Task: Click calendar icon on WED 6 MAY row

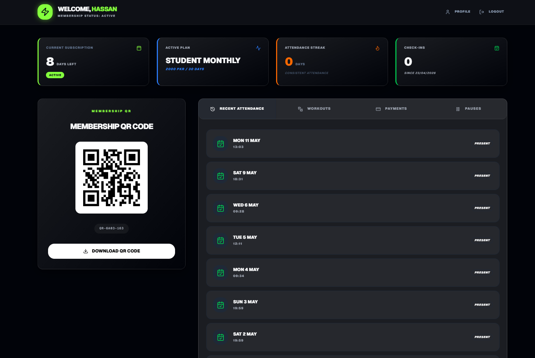Action: tap(221, 208)
